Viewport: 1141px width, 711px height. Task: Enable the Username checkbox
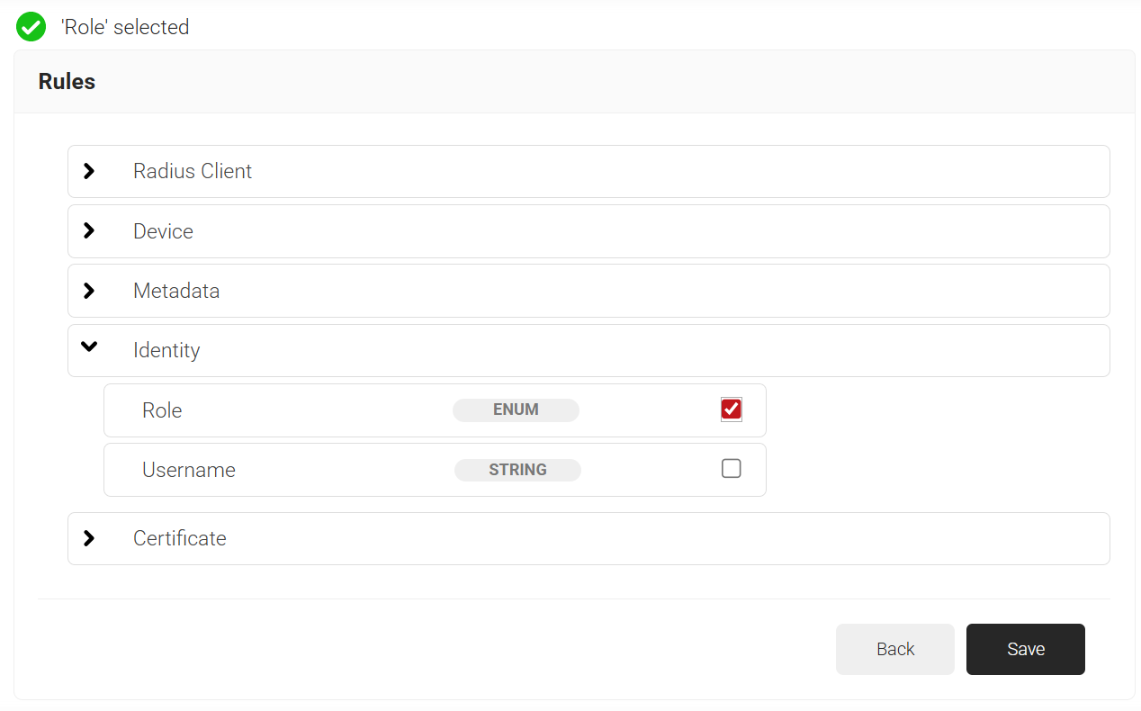pos(731,469)
